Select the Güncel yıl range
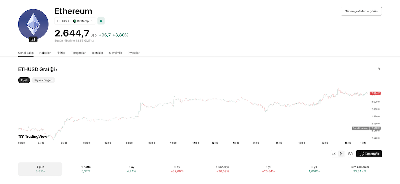 223,169
